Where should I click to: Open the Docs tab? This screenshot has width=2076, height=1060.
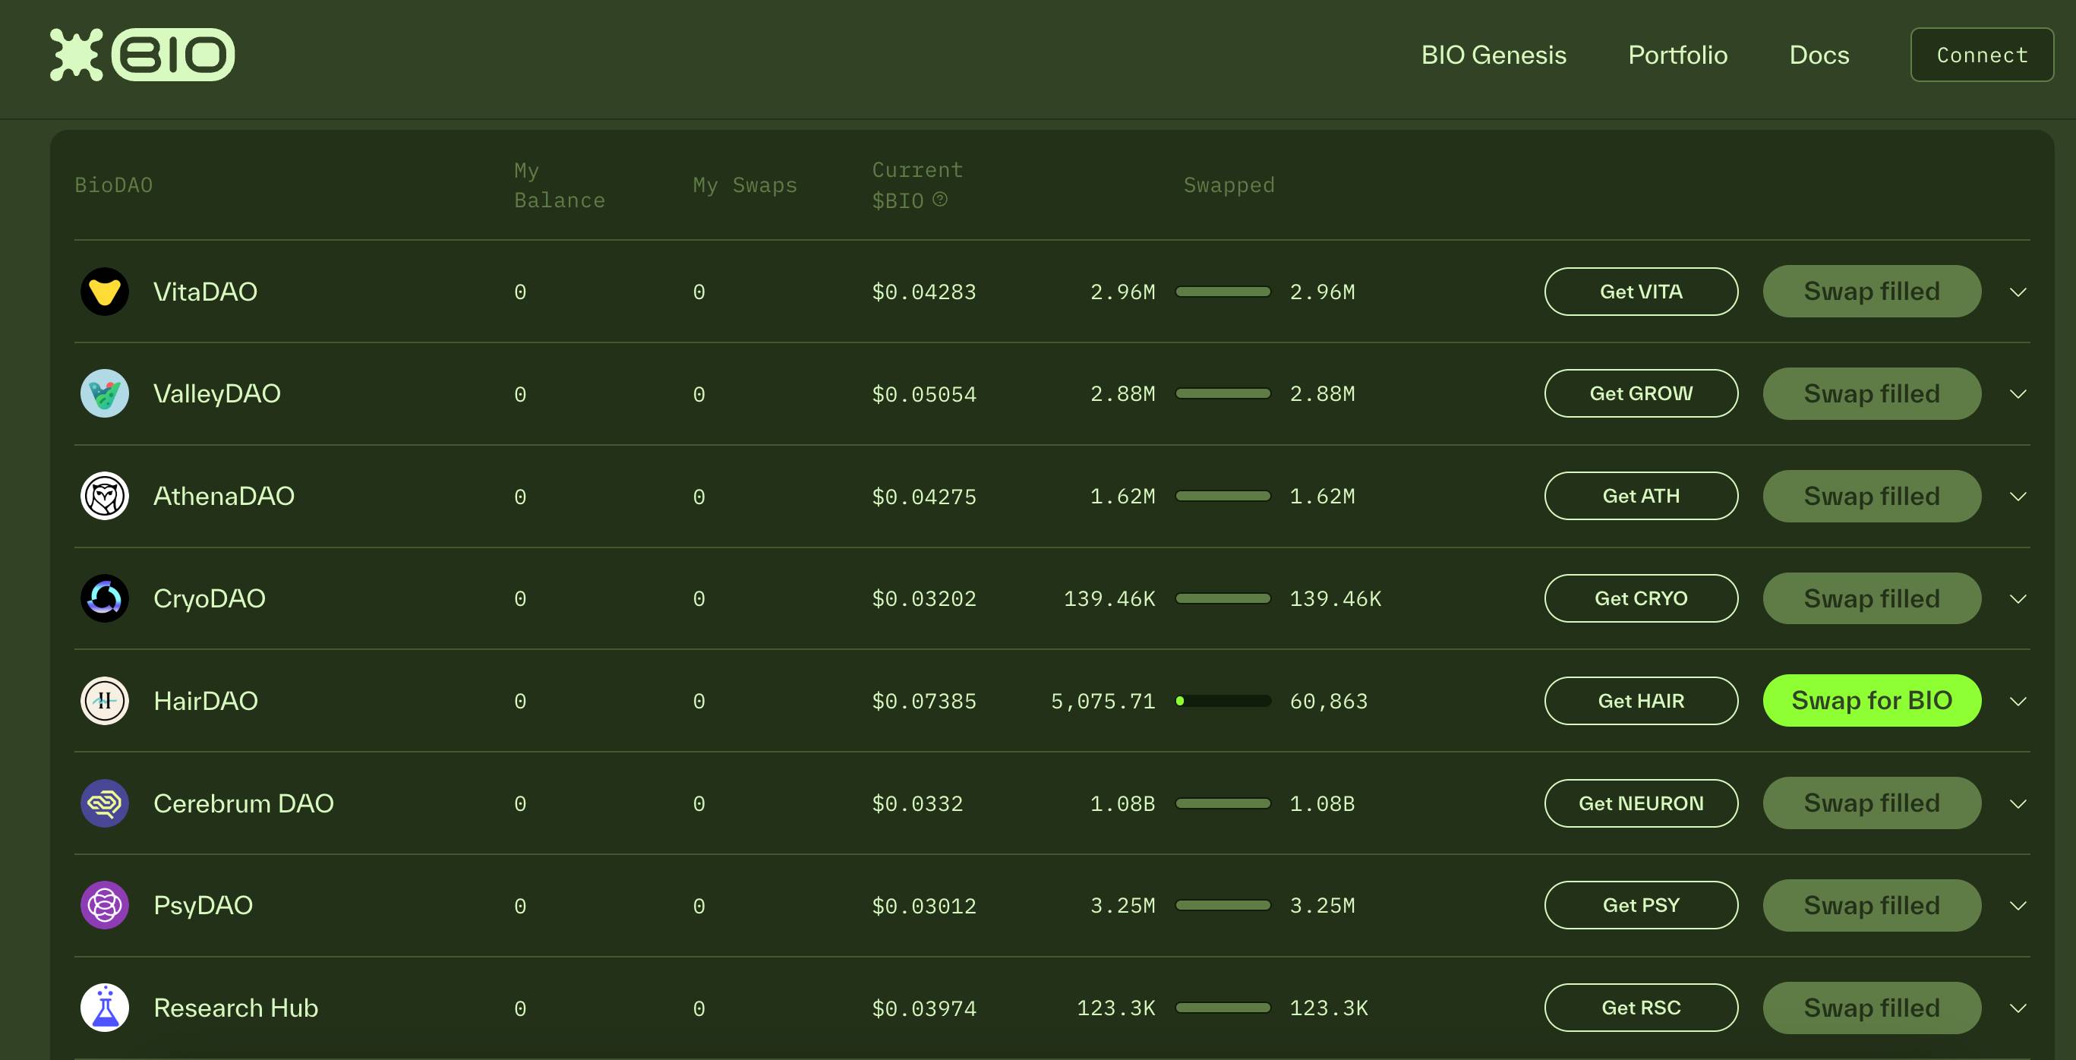(x=1818, y=54)
